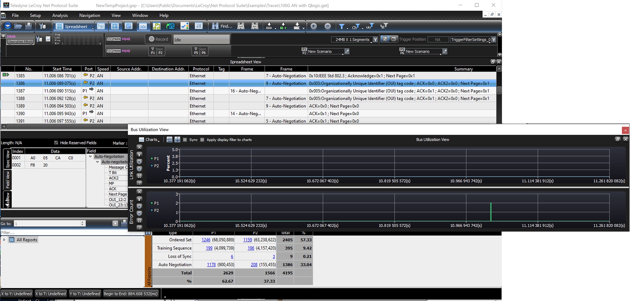The image size is (630, 301).
Task: Click the pencil icon beside P1 New Scenario
Action: (x=347, y=51)
